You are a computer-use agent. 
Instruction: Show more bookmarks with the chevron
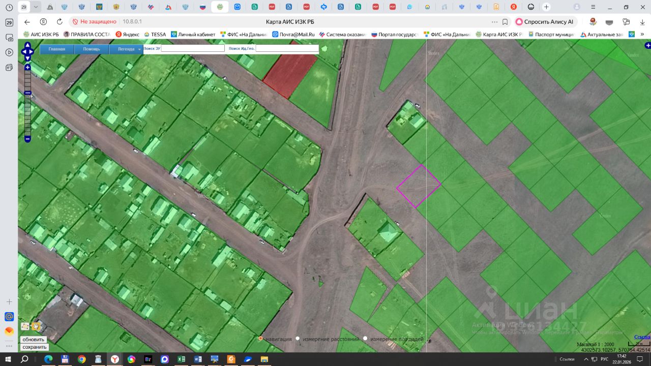coord(642,35)
